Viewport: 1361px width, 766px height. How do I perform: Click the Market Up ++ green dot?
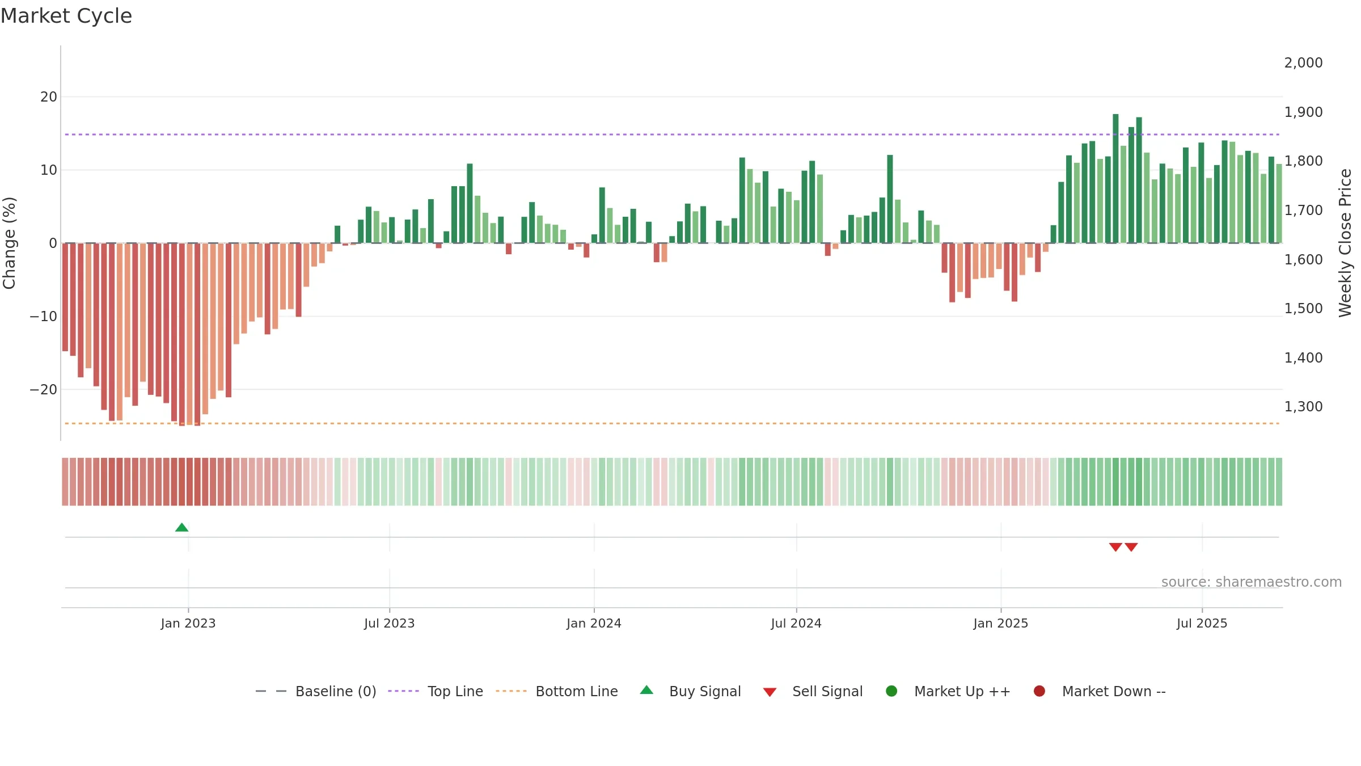click(x=891, y=691)
